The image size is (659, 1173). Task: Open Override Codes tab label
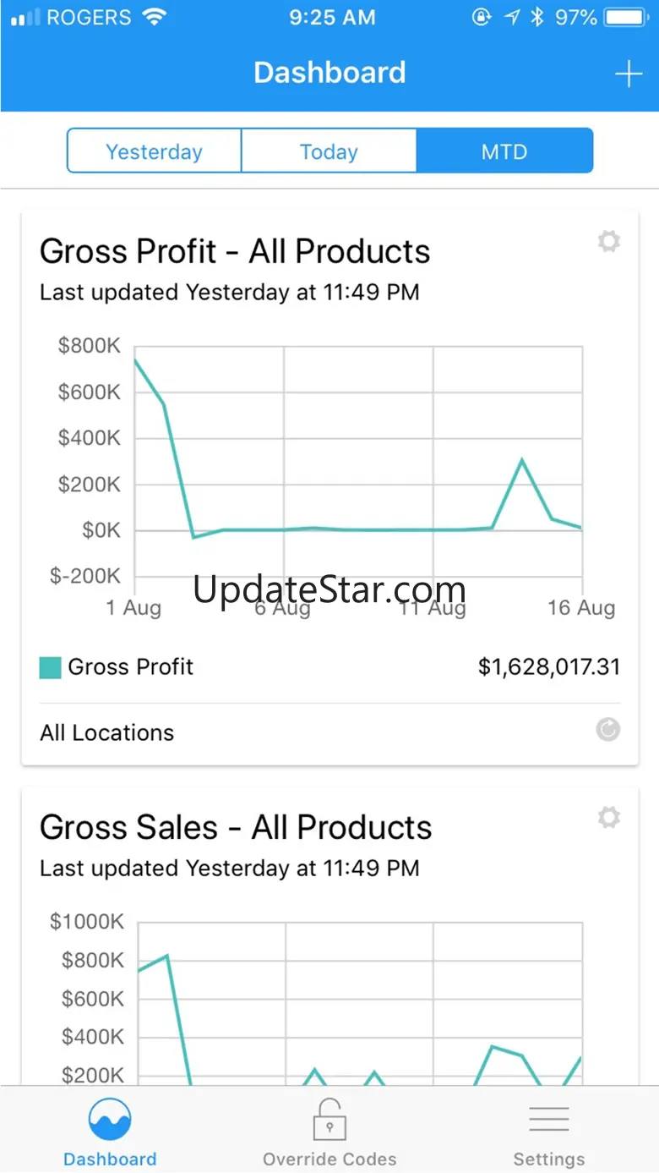pyautogui.click(x=329, y=1159)
